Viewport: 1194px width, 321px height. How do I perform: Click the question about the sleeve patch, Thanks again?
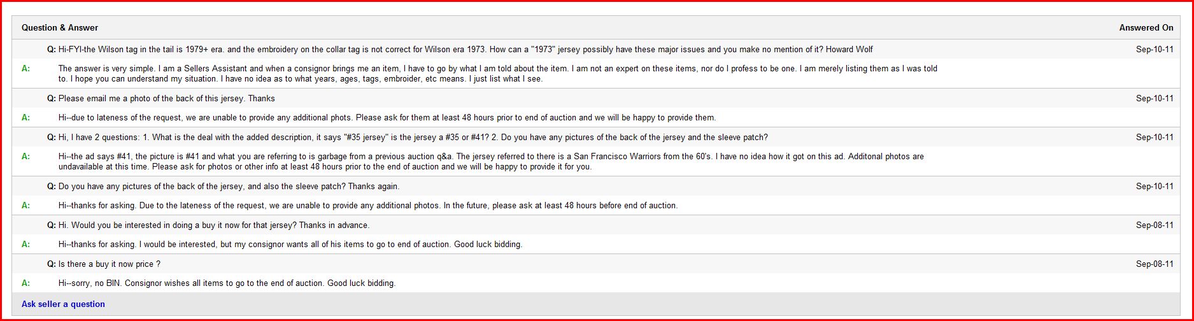pyautogui.click(x=229, y=187)
